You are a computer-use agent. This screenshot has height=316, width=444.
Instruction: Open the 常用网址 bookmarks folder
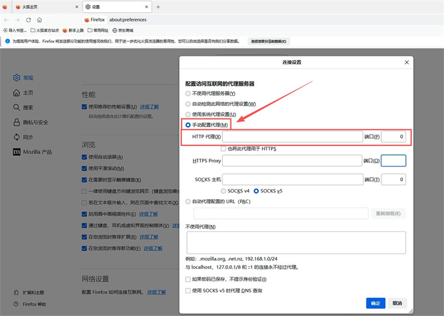click(x=98, y=30)
